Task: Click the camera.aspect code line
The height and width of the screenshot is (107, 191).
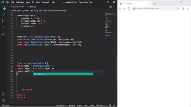Action: click(x=37, y=69)
